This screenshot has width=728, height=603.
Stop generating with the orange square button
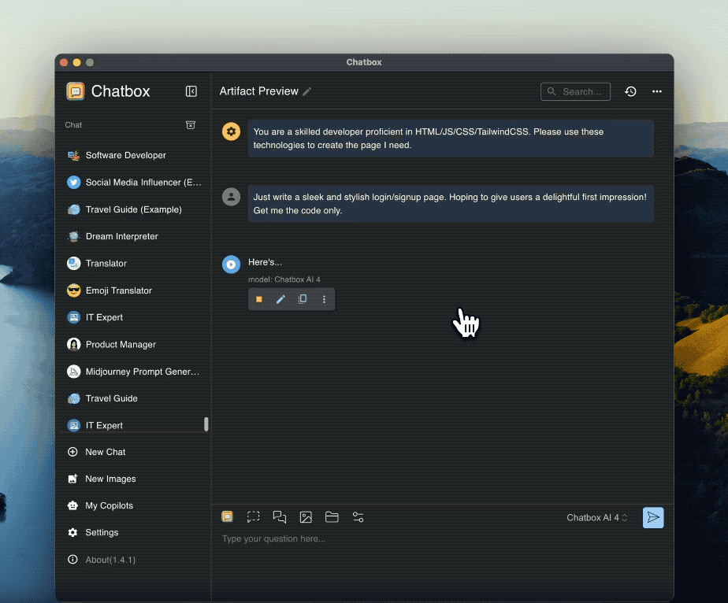click(259, 299)
